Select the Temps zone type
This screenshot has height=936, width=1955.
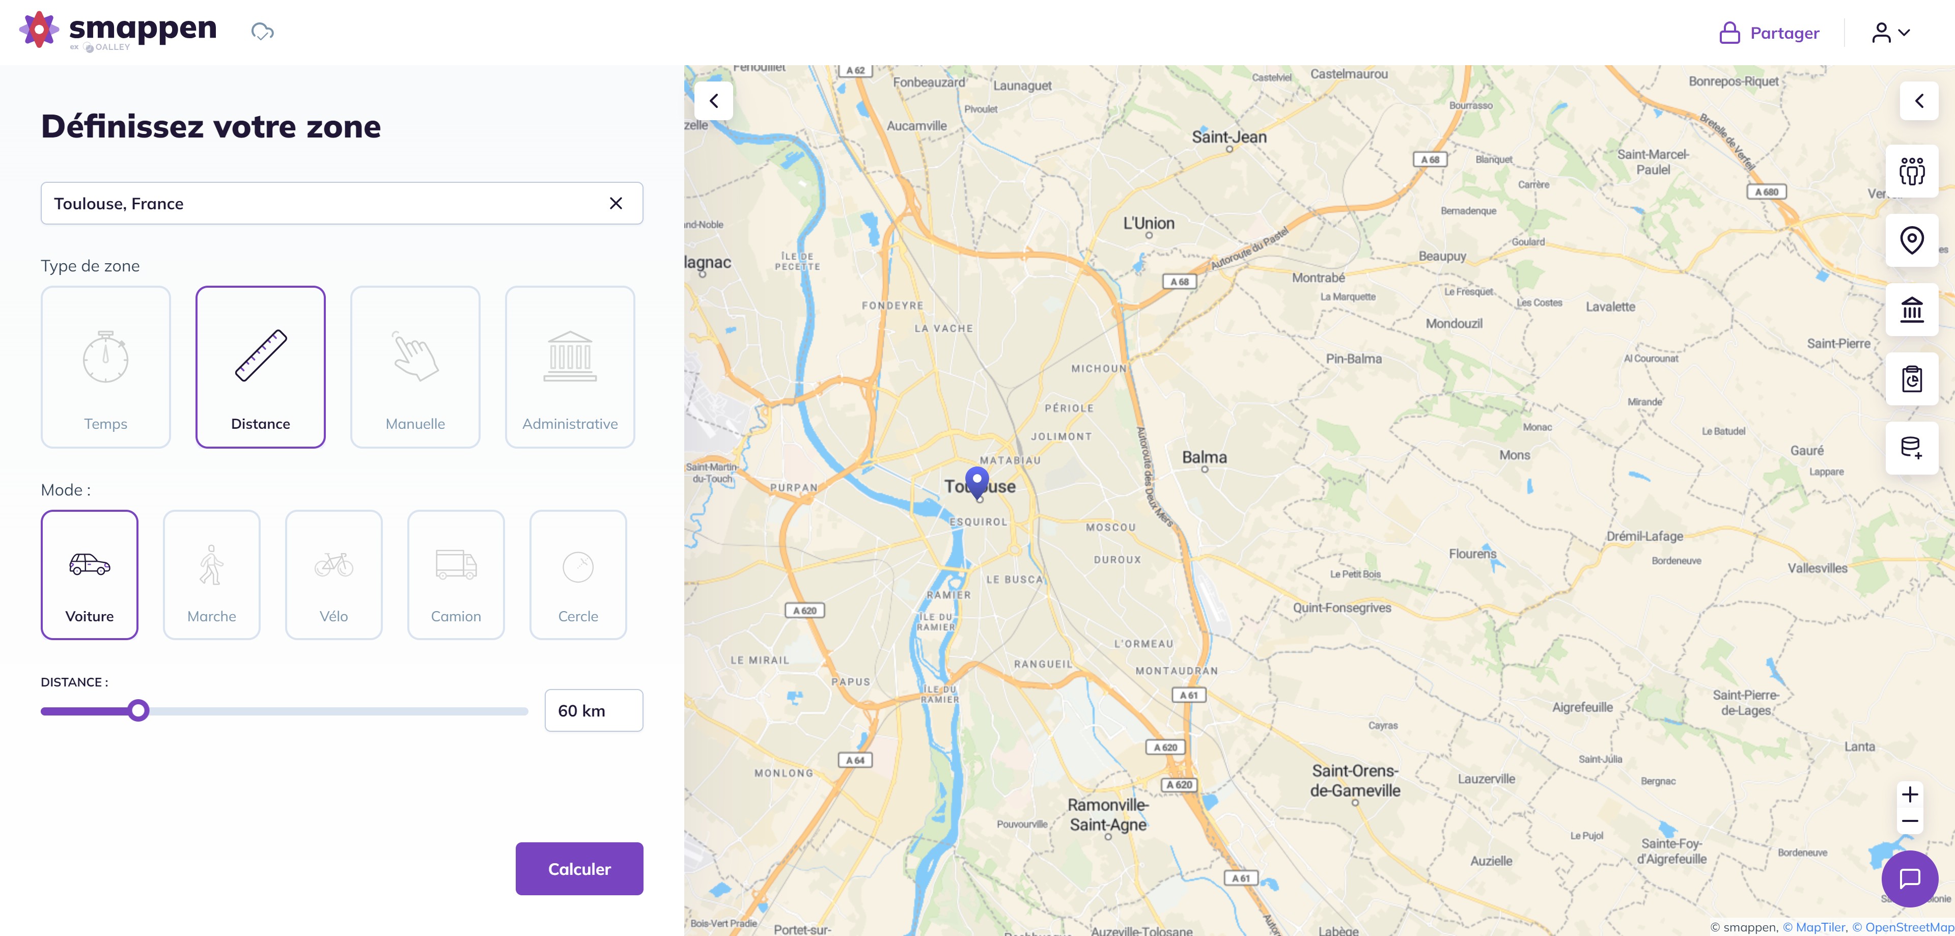(105, 367)
